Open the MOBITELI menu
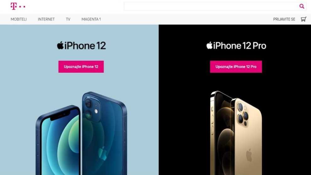Image resolution: width=311 pixels, height=175 pixels. 19,19
